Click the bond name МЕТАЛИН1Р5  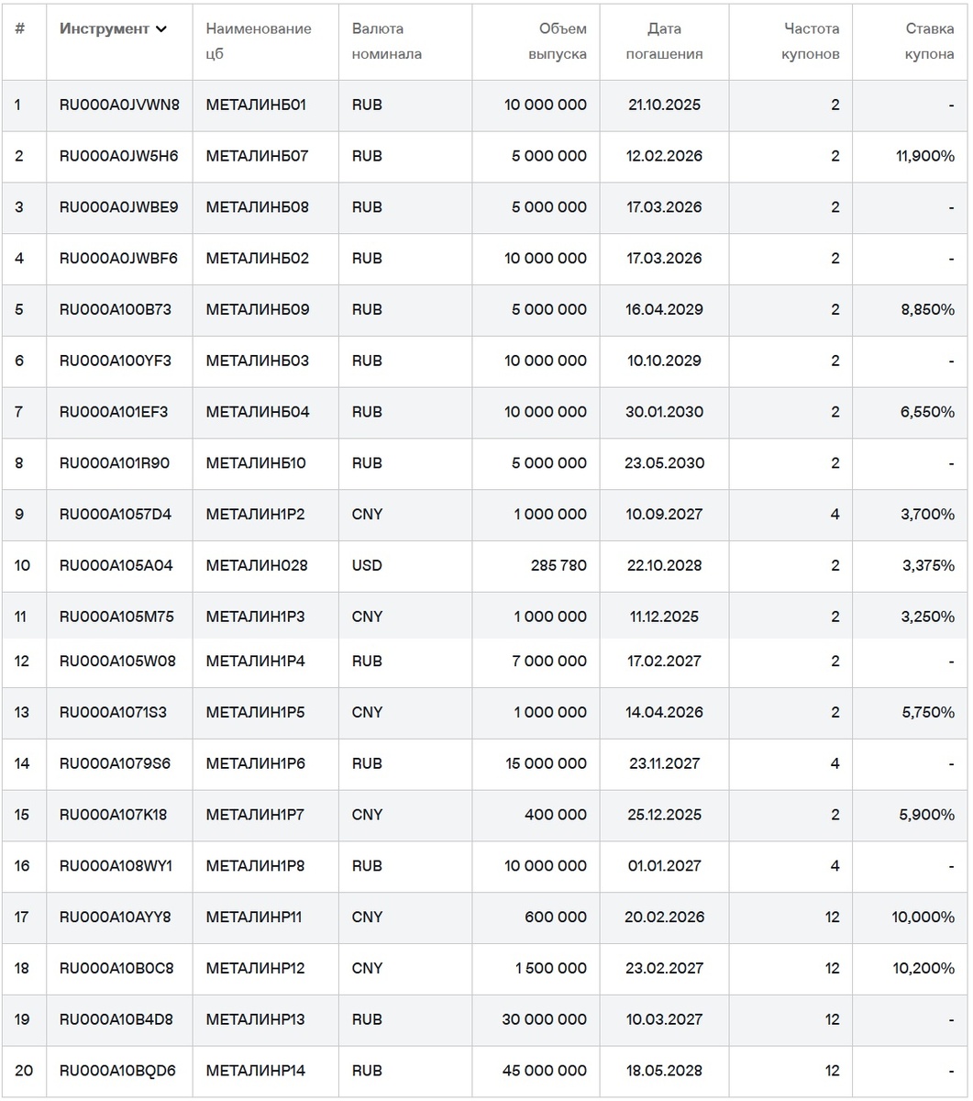(x=256, y=714)
